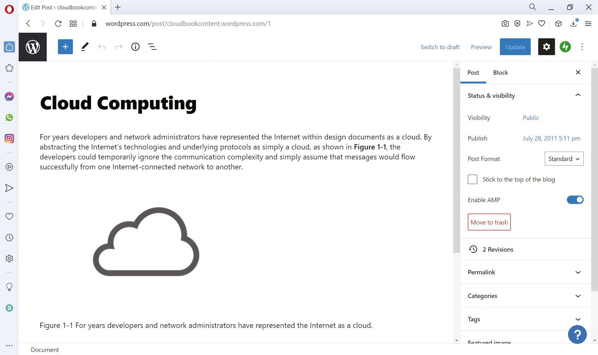Image resolution: width=598 pixels, height=355 pixels.
Task: Switch to the Post tab
Action: point(473,72)
